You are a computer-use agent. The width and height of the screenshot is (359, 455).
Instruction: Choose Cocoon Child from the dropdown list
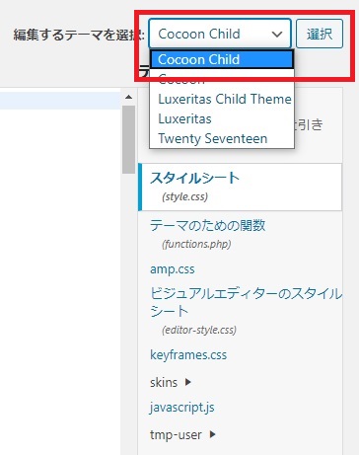click(x=222, y=59)
